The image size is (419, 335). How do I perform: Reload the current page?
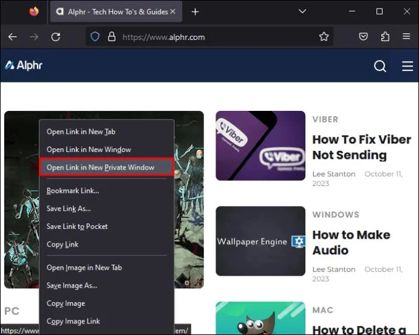tap(56, 37)
